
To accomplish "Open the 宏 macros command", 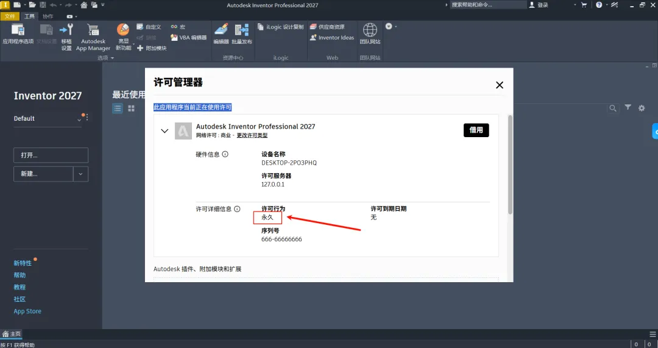I will (178, 27).
